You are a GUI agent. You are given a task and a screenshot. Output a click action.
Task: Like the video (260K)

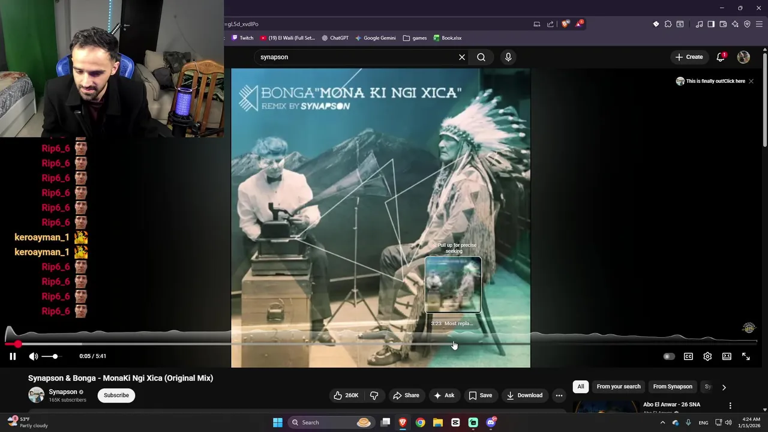346,395
